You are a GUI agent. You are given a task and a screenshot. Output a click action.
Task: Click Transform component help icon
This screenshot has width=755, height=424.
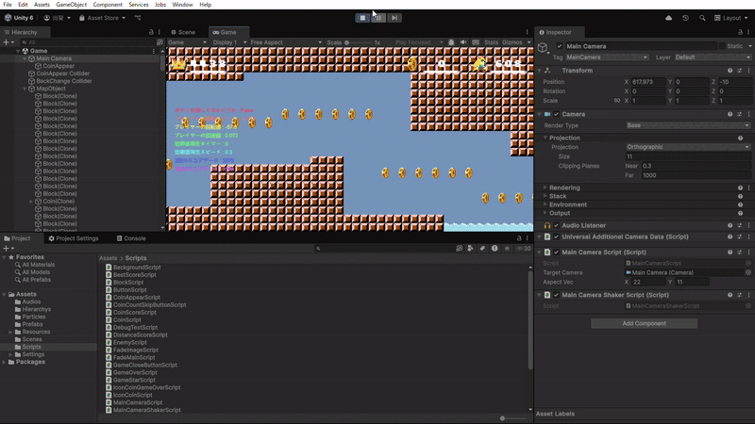730,71
